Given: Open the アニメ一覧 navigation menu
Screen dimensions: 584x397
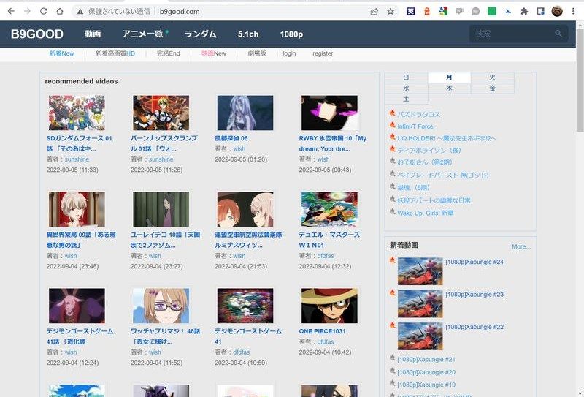Looking at the screenshot, I should tap(142, 34).
